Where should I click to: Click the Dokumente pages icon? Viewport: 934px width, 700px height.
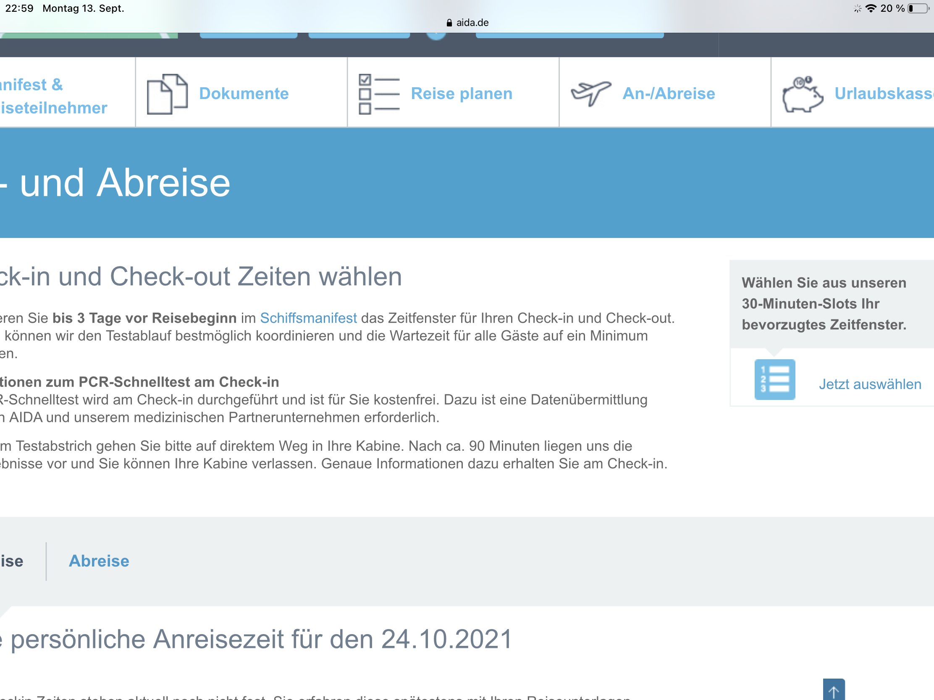[167, 94]
